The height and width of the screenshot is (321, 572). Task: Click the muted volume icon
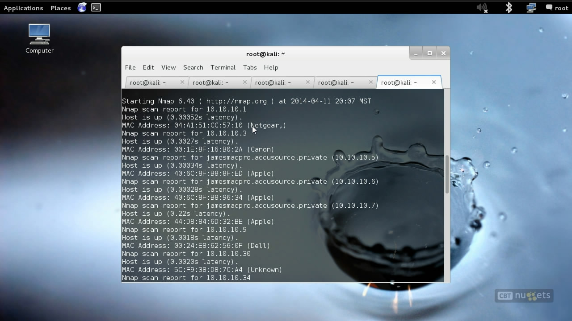(482, 8)
